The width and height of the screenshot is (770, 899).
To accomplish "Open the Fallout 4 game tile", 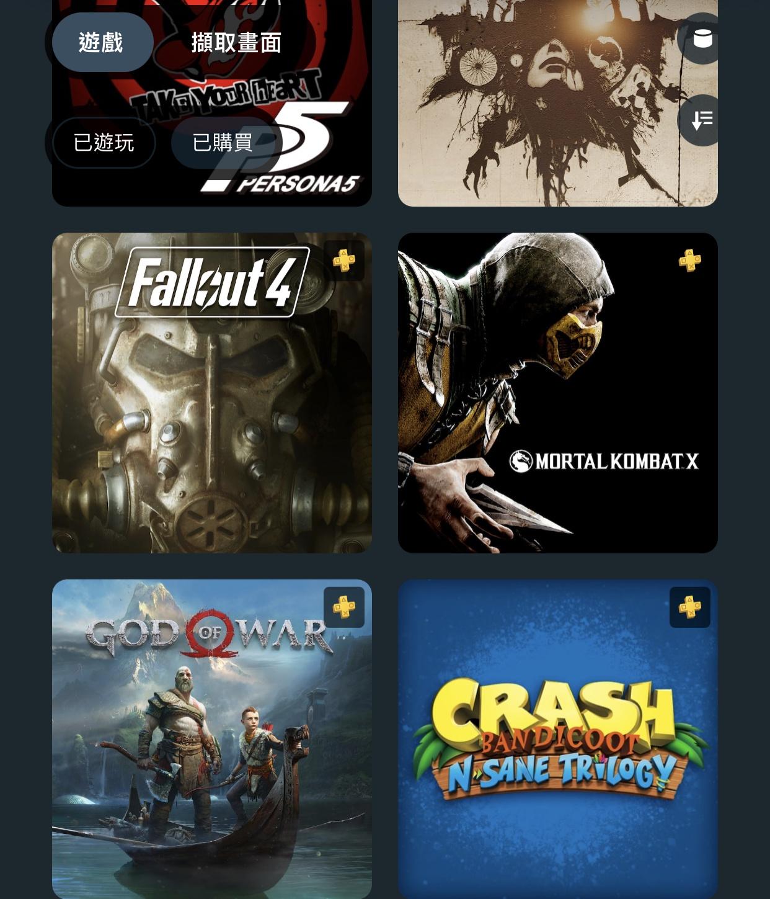I will tap(212, 393).
